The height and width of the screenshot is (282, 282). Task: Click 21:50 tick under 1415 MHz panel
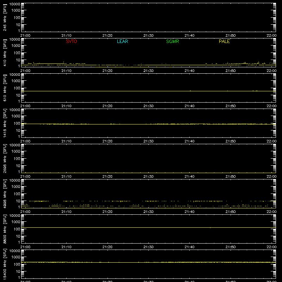(x=231, y=141)
